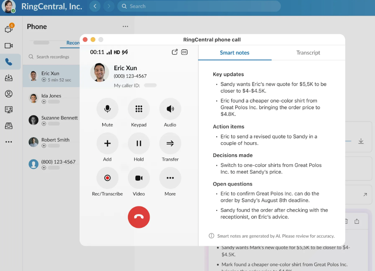Focus the top Search bar
Screen dimensions: 375x271
coord(199,6)
